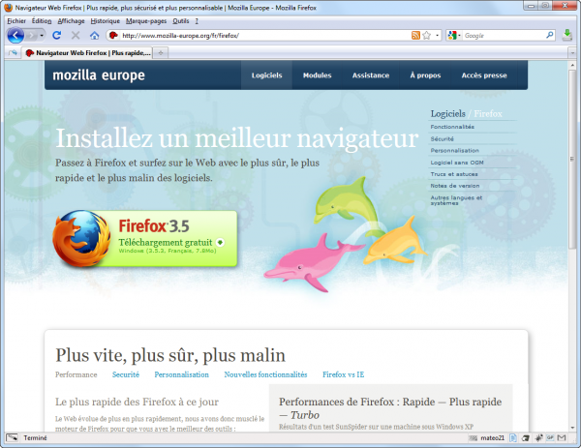Viewport: 581px width, 448px height.
Task: Click the mozilla europe site logo
Action: pos(99,75)
